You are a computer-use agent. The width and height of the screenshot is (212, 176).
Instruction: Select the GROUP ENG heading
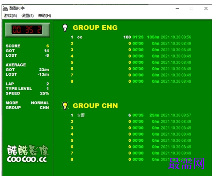coord(95,28)
